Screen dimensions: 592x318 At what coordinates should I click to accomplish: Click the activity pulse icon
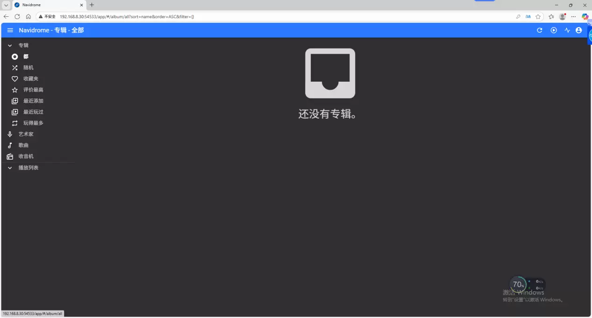coord(567,30)
